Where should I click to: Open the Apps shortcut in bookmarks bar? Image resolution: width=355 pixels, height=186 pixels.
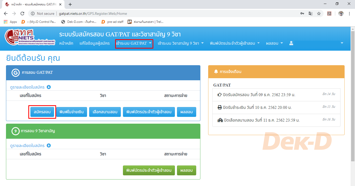coord(10,22)
